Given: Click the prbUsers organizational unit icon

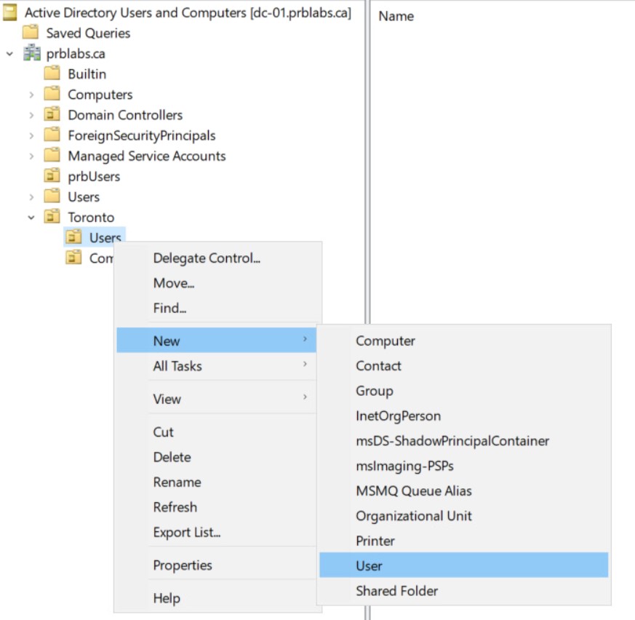Looking at the screenshot, I should (52, 176).
